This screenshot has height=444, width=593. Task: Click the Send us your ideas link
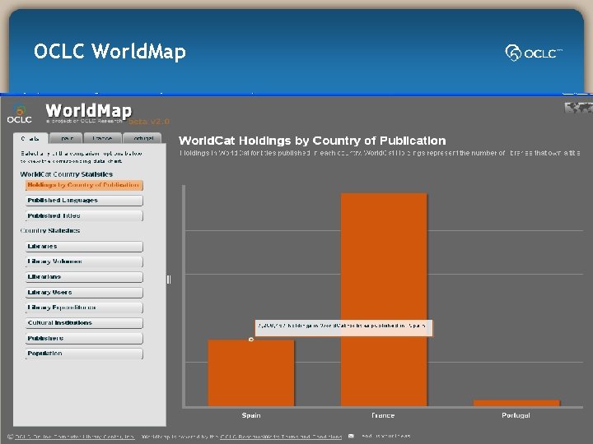coord(385,436)
